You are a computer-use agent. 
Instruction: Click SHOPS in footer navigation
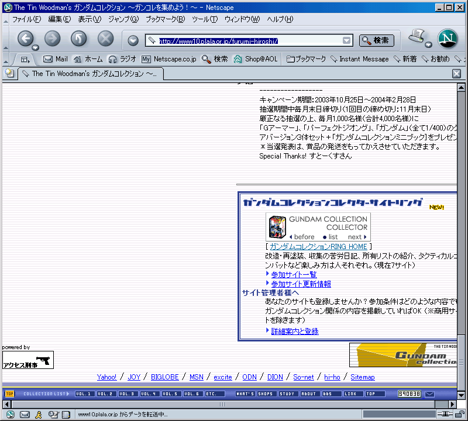[267, 394]
